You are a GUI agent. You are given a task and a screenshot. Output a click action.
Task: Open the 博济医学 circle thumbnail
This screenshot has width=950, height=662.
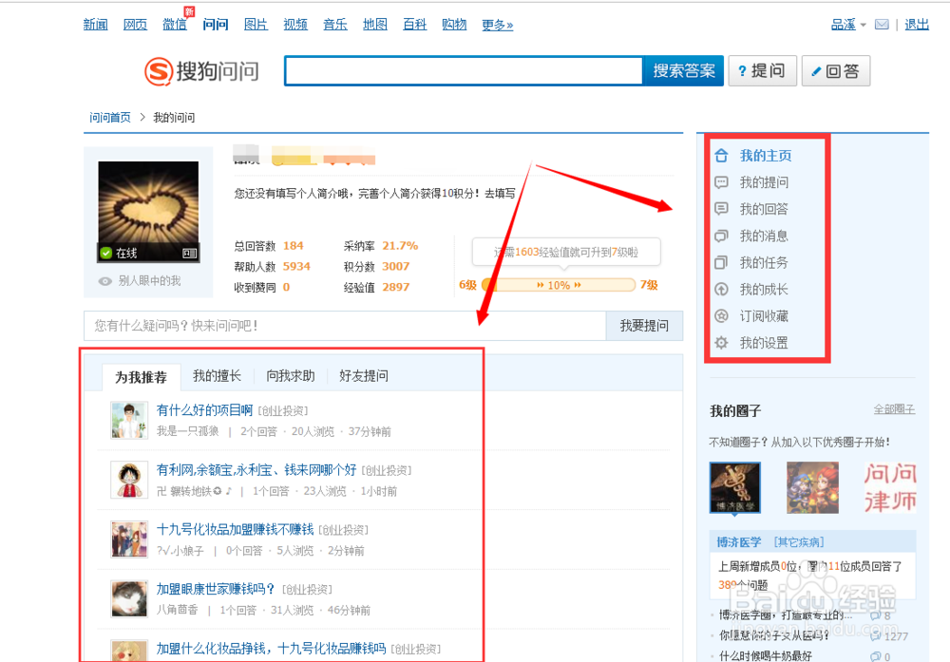735,487
